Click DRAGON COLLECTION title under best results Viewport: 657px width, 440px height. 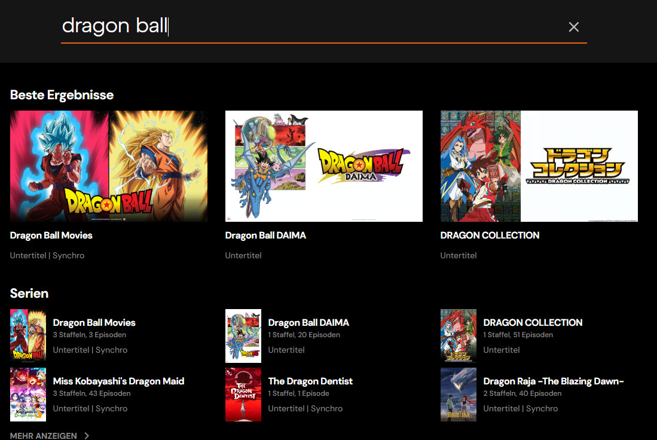point(490,236)
